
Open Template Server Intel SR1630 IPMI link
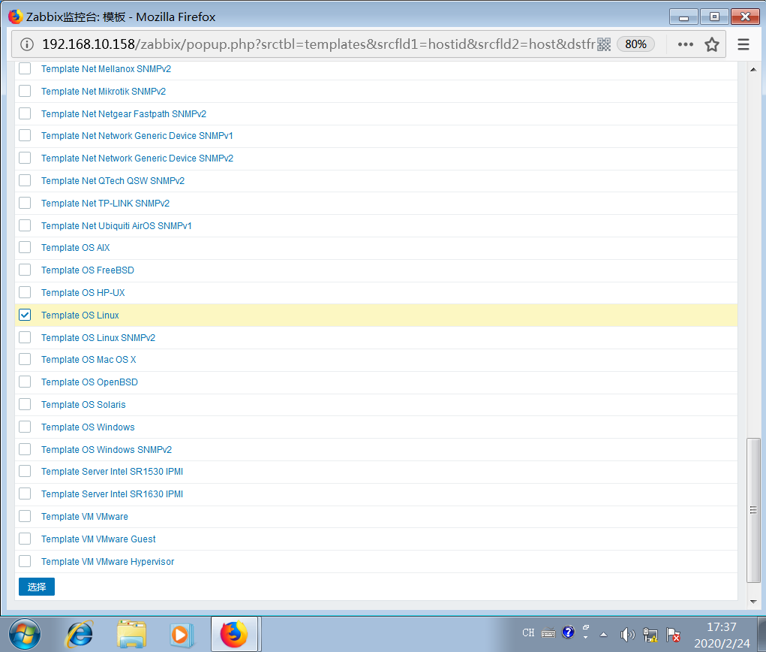(112, 494)
